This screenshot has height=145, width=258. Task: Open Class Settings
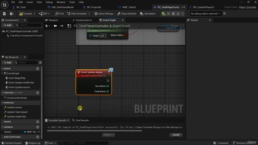pyautogui.click(x=104, y=14)
